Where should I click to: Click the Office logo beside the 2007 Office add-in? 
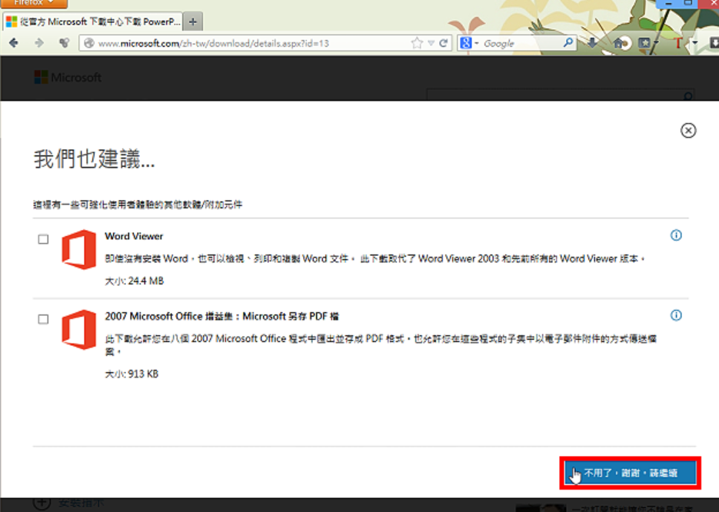click(x=79, y=330)
